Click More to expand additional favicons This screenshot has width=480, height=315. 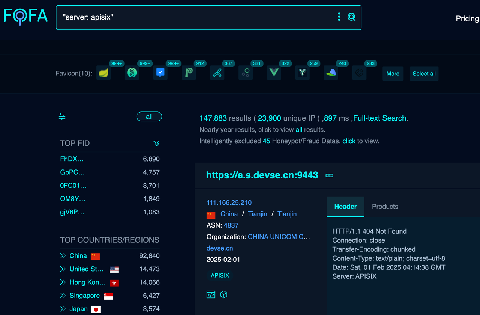[393, 73]
